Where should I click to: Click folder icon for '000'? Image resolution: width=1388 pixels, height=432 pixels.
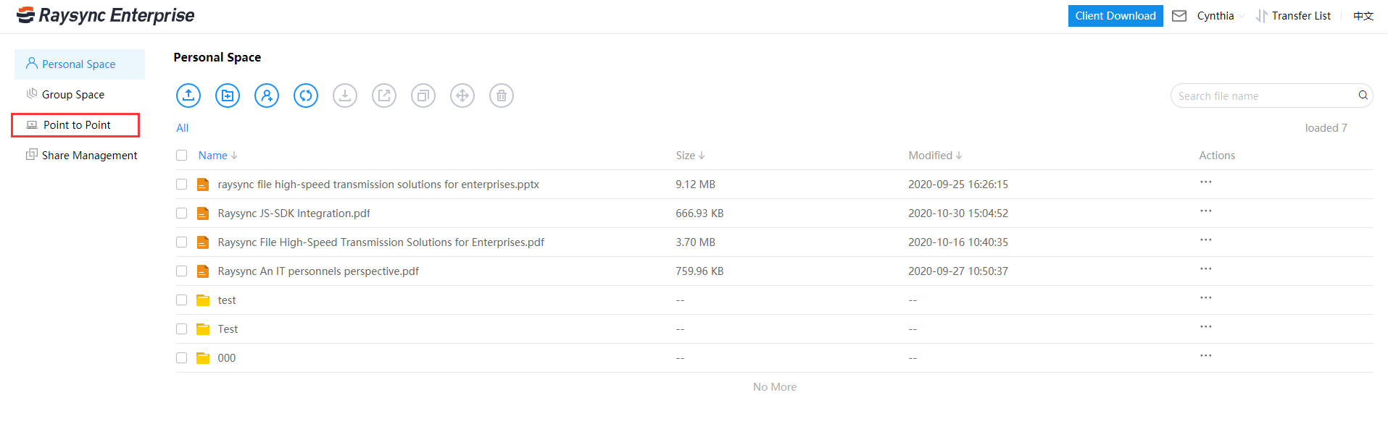coord(203,358)
